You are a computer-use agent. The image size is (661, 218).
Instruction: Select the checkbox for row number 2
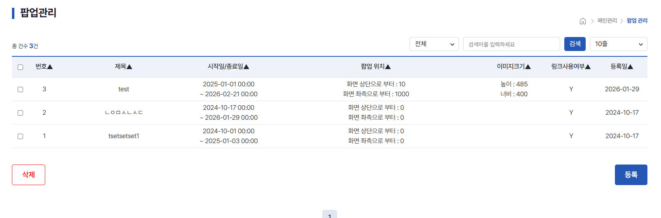(20, 113)
